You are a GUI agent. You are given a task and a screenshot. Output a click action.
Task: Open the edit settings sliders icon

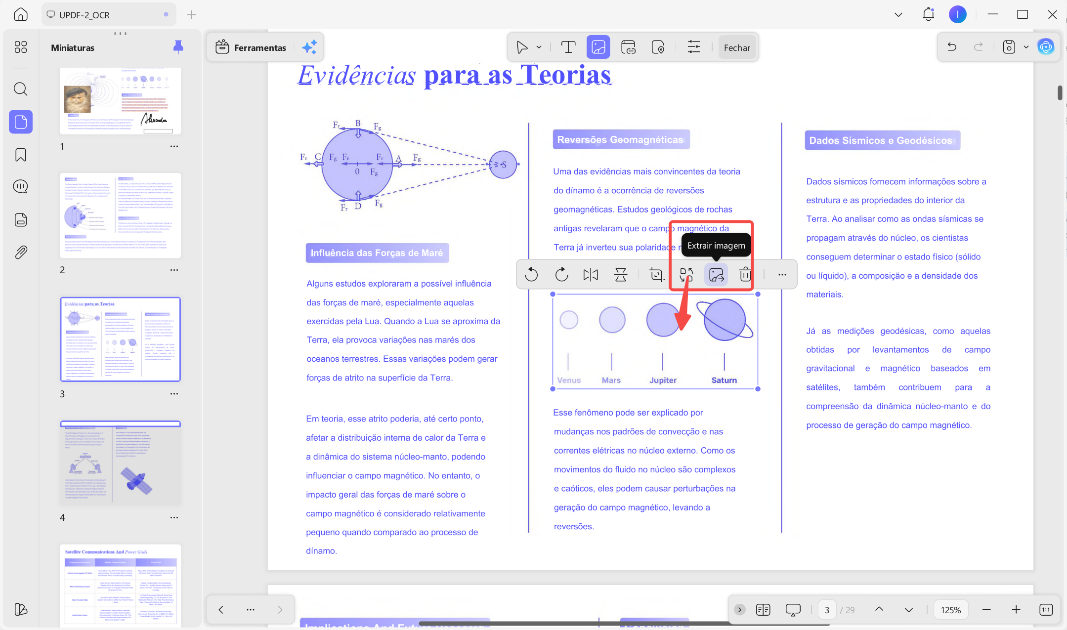[x=694, y=47]
